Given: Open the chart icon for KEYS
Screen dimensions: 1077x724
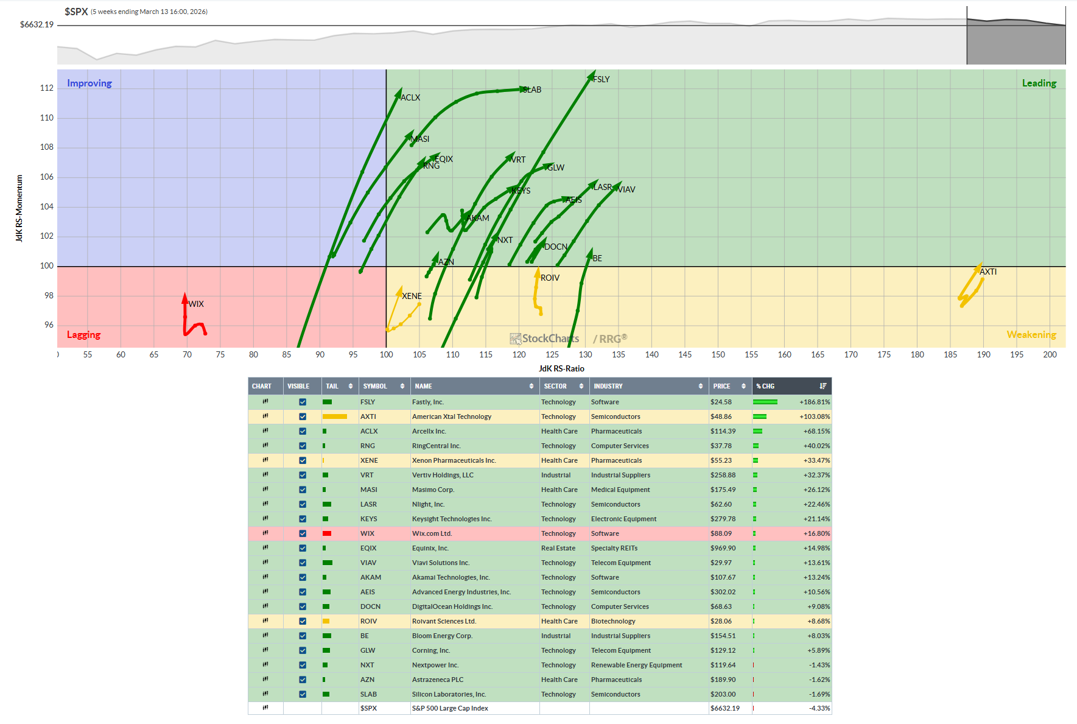Looking at the screenshot, I should (x=265, y=519).
